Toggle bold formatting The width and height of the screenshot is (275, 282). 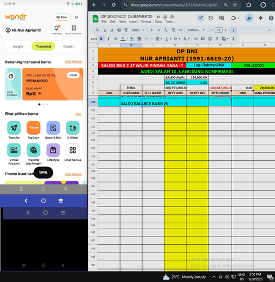(x=101, y=39)
